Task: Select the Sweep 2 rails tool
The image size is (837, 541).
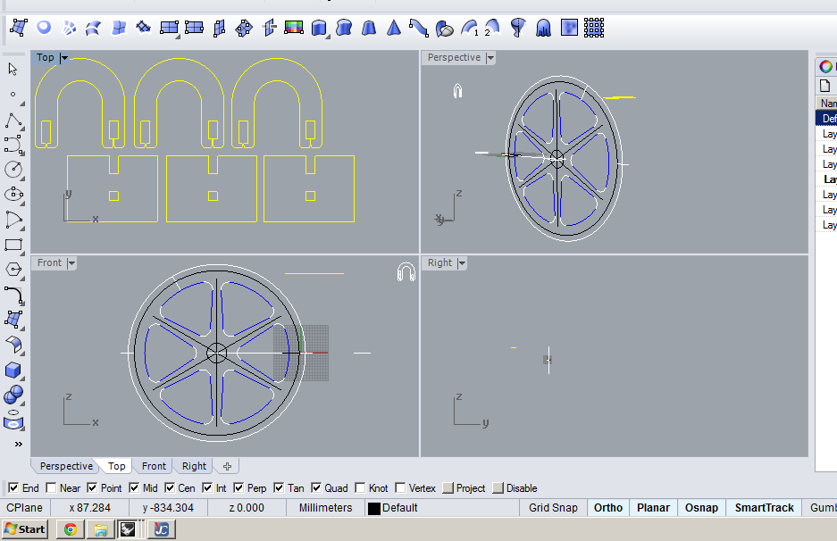Action: click(x=493, y=28)
